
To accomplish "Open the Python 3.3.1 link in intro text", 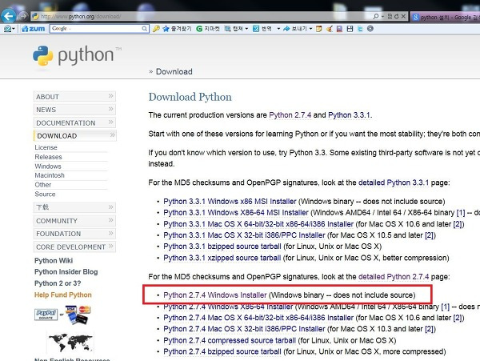I will [x=350, y=115].
